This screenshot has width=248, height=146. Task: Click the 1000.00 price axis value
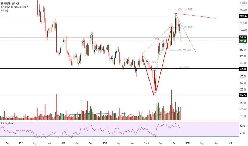tap(243, 30)
